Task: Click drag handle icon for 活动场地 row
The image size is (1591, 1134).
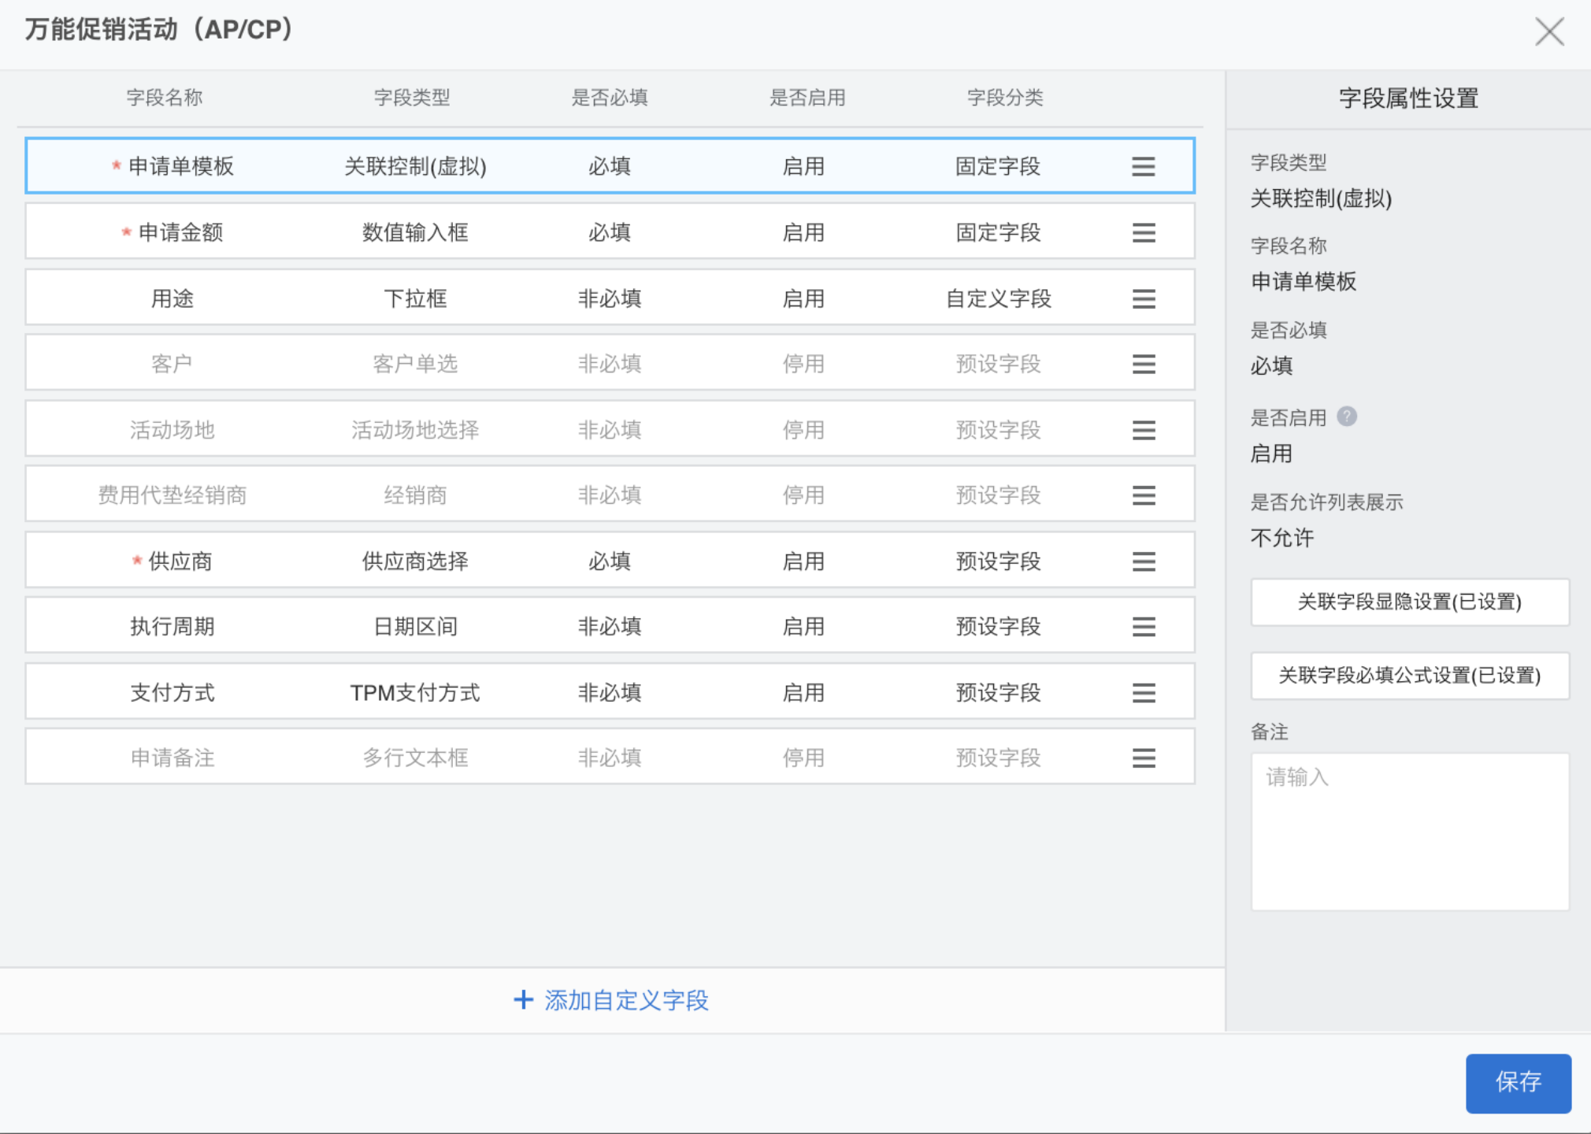Action: point(1143,430)
